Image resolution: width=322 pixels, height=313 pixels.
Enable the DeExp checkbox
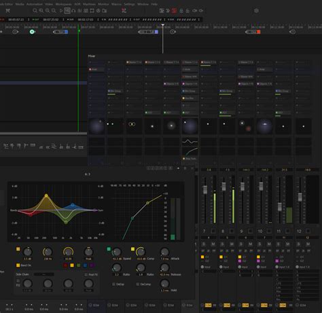point(114,284)
